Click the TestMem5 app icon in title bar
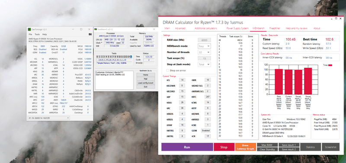Viewport: 346px width, 163px height. pyautogui.click(x=96, y=29)
